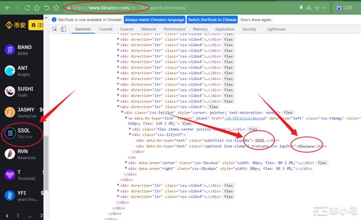Click the Don't show again button
361x220 pixels.
click(x=256, y=20)
